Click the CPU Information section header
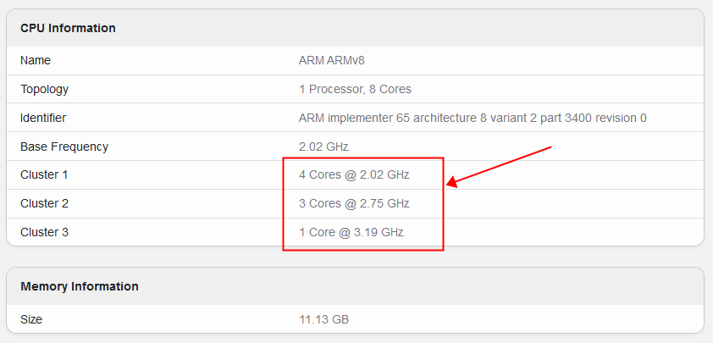The image size is (713, 343). (68, 28)
